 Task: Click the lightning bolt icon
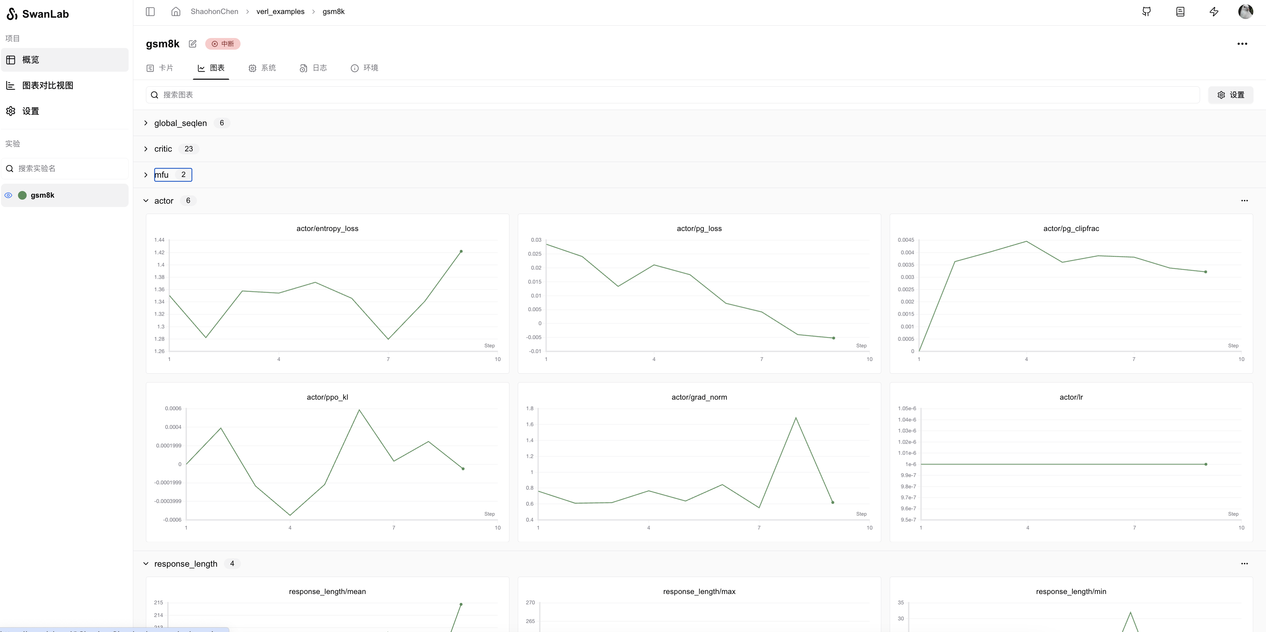click(x=1214, y=11)
